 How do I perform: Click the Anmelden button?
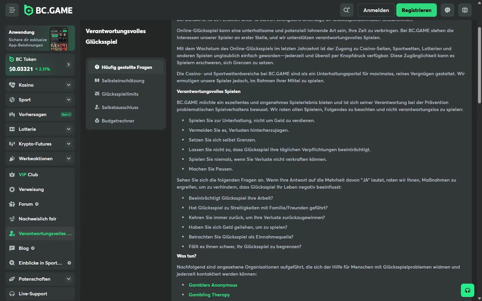376,10
